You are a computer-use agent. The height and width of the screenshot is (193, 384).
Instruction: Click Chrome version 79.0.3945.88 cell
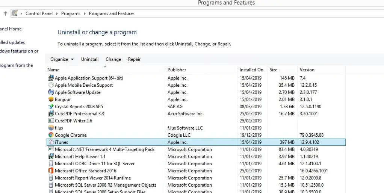[312, 135]
